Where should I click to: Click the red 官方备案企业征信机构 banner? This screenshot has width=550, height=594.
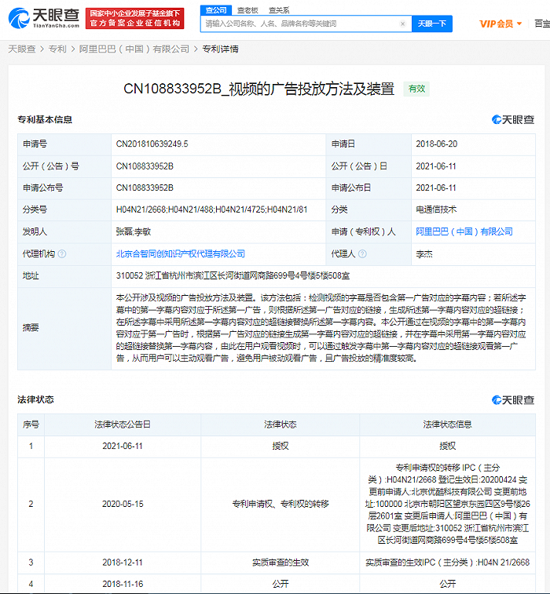coord(134,18)
